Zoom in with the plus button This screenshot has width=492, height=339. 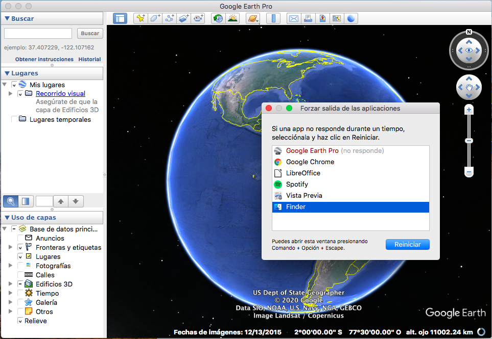tap(469, 110)
